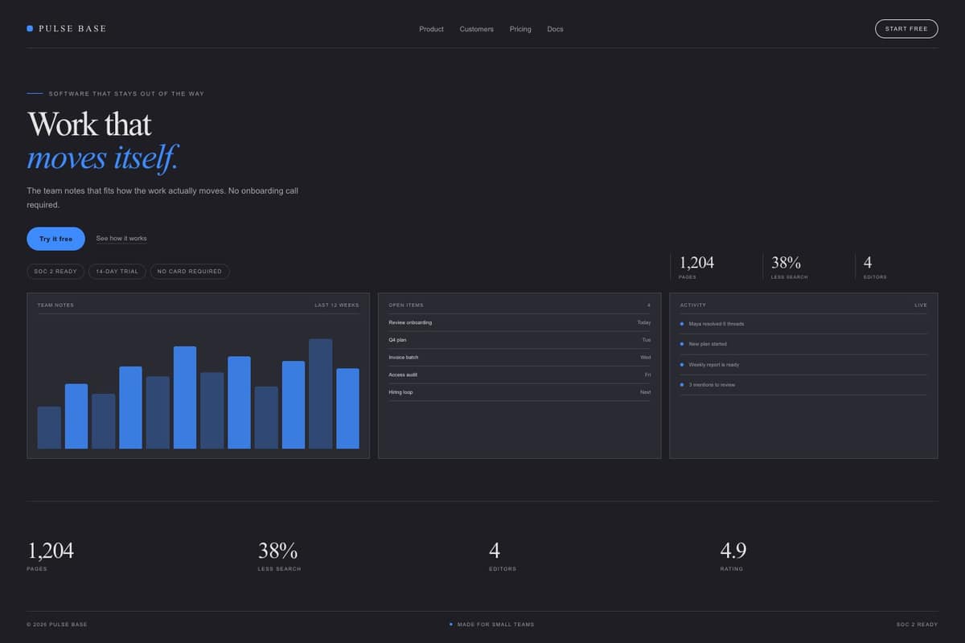Click the blue dot beside New plan started
Image resolution: width=965 pixels, height=643 pixels.
(x=682, y=344)
